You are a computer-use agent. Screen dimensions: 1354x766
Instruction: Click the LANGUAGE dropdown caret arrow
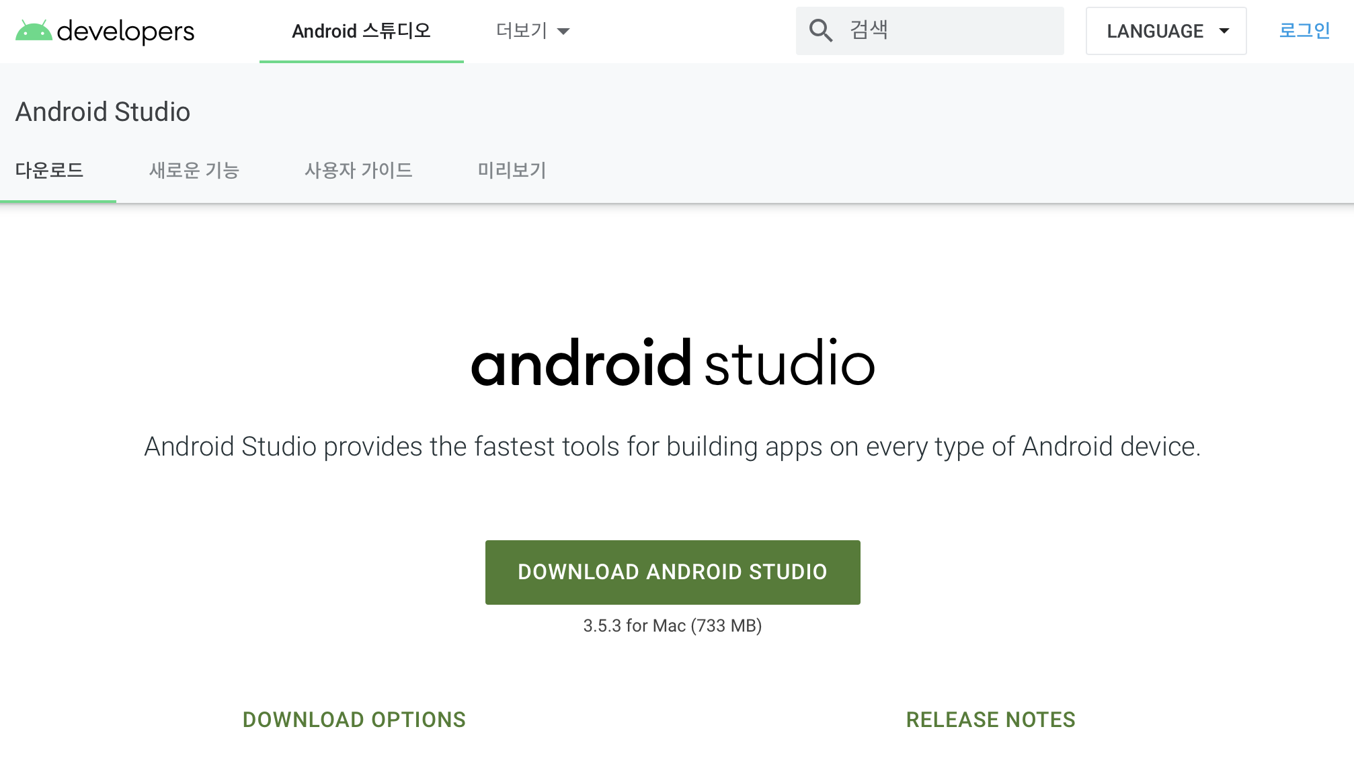tap(1224, 31)
